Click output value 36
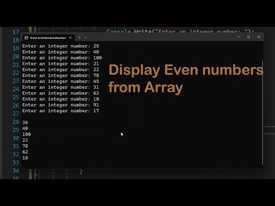This screenshot has height=206, width=275. point(25,122)
